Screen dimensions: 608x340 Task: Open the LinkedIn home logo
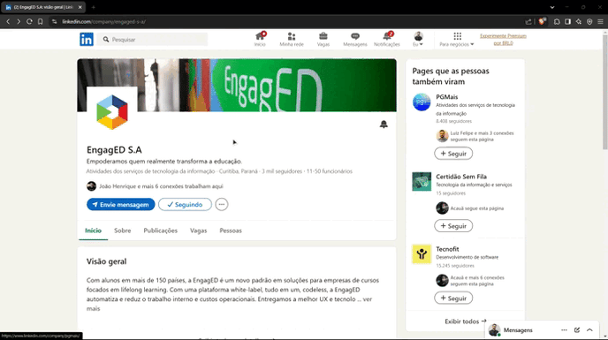tap(87, 39)
